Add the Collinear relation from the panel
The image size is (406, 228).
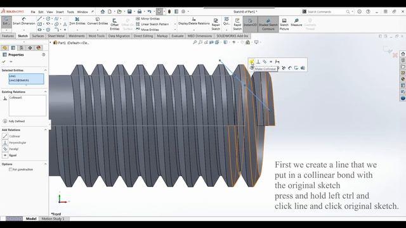[11, 136]
